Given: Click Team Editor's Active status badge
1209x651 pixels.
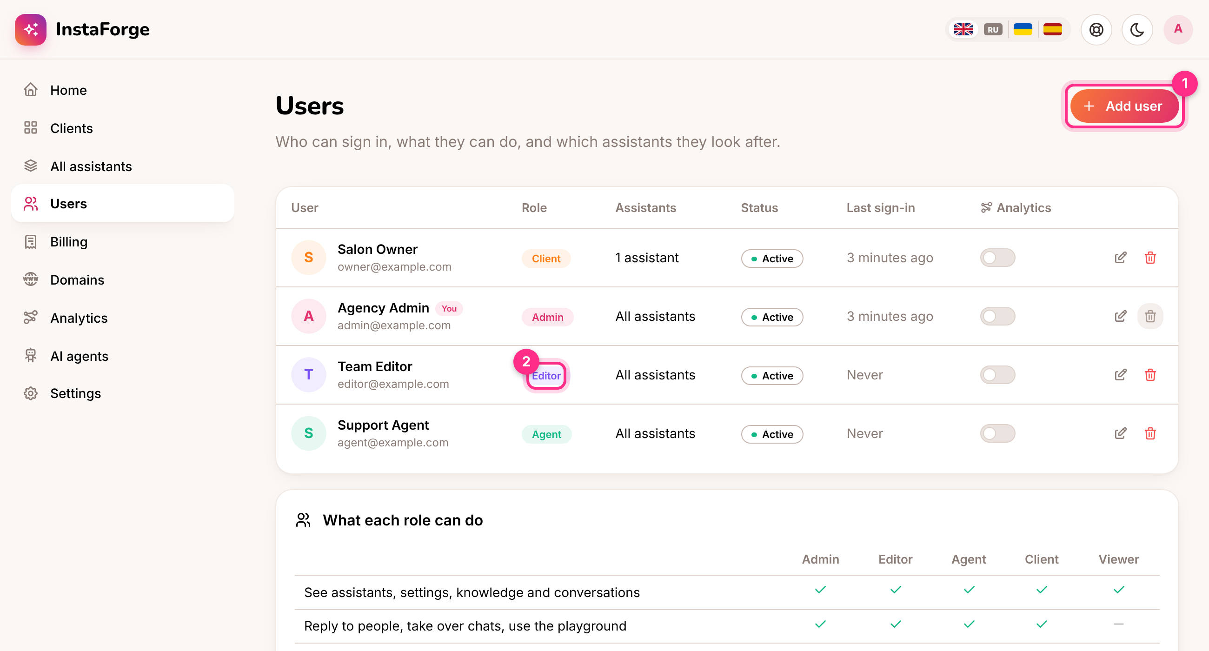Looking at the screenshot, I should [x=772, y=376].
